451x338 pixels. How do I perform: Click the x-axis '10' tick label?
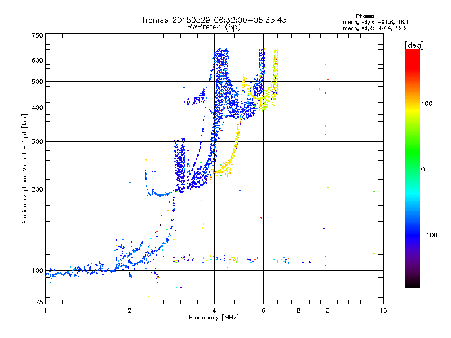tap(326, 310)
